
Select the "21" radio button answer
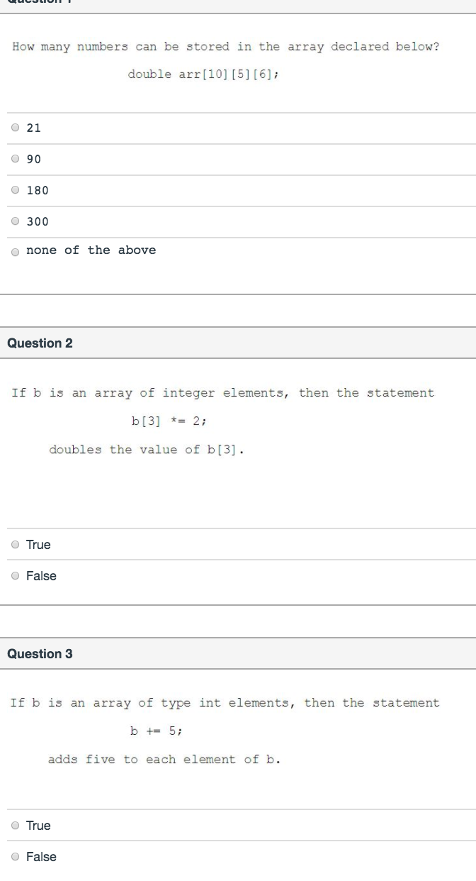coord(16,128)
